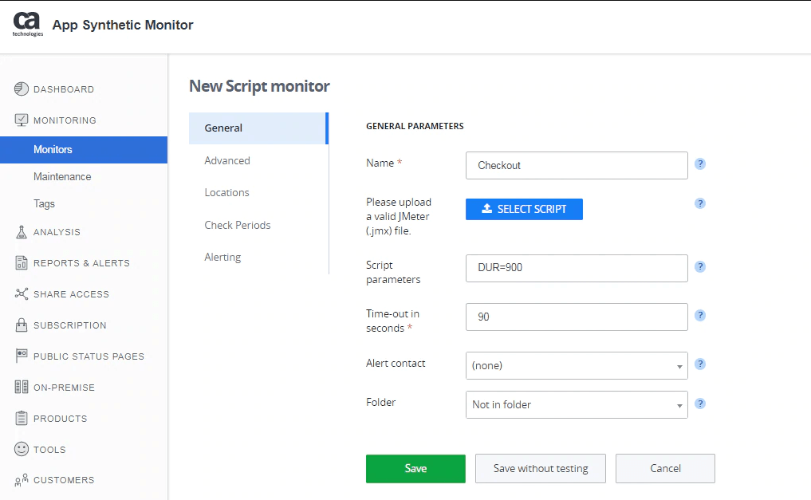This screenshot has width=811, height=500.
Task: Open the Folder dropdown list
Action: click(x=576, y=405)
